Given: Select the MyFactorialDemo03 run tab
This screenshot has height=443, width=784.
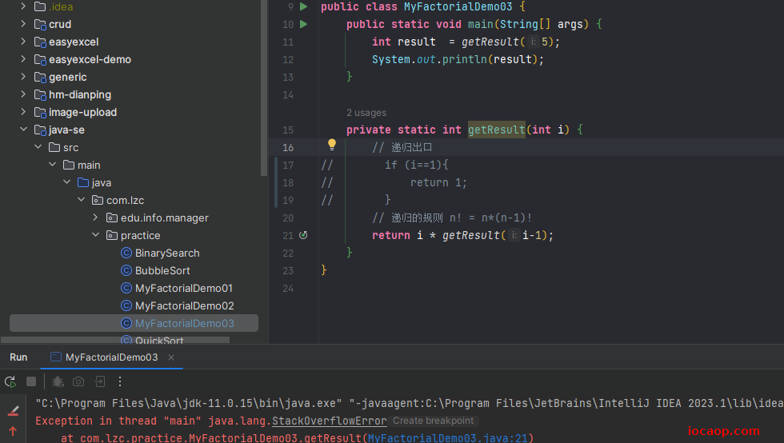Looking at the screenshot, I should (x=111, y=357).
